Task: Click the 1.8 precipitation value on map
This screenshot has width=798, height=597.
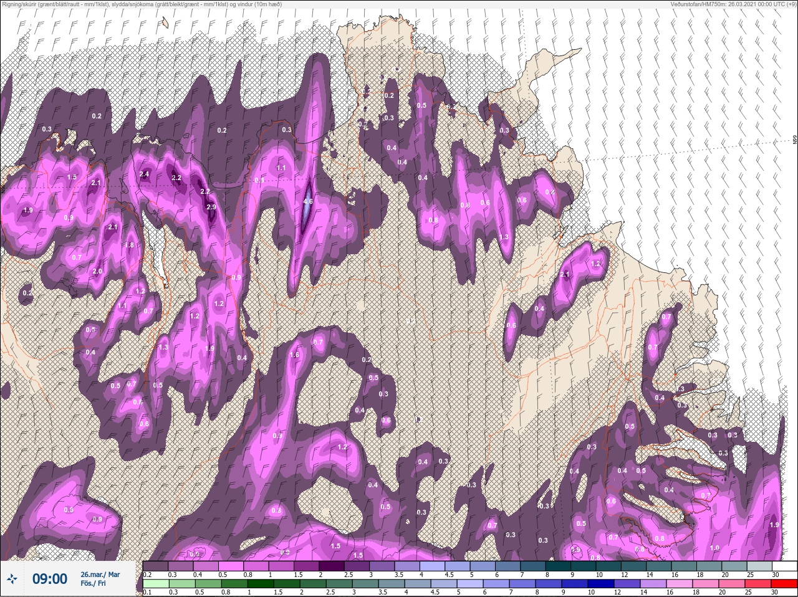Action: pos(129,246)
